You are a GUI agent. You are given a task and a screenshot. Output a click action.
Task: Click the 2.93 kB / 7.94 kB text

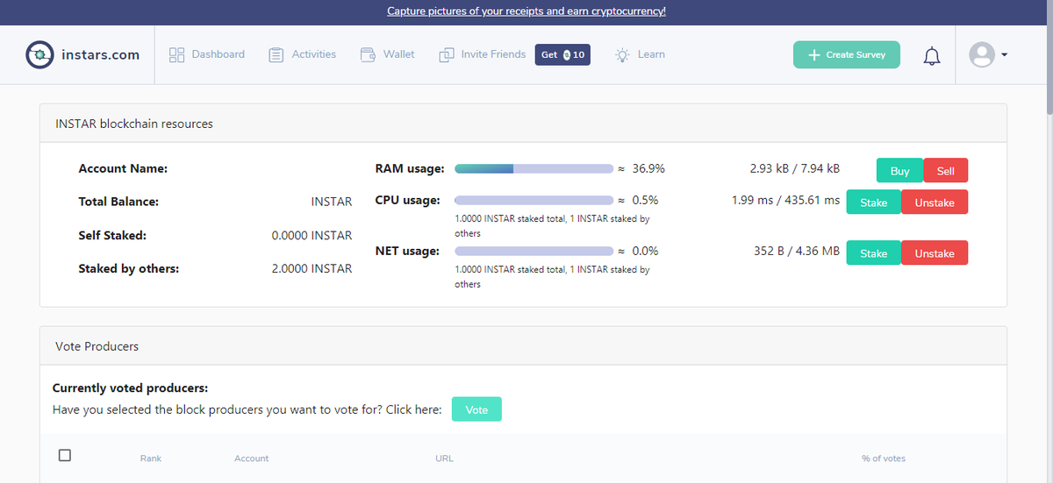(x=795, y=168)
